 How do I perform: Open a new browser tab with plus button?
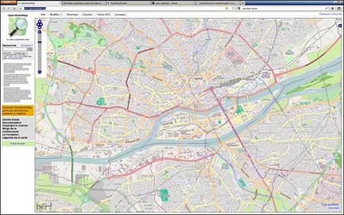pyautogui.click(x=243, y=3)
